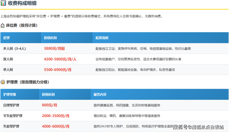Click the 配置说明 column header
Viewport: 229px width, 132px height.
[x=102, y=38]
